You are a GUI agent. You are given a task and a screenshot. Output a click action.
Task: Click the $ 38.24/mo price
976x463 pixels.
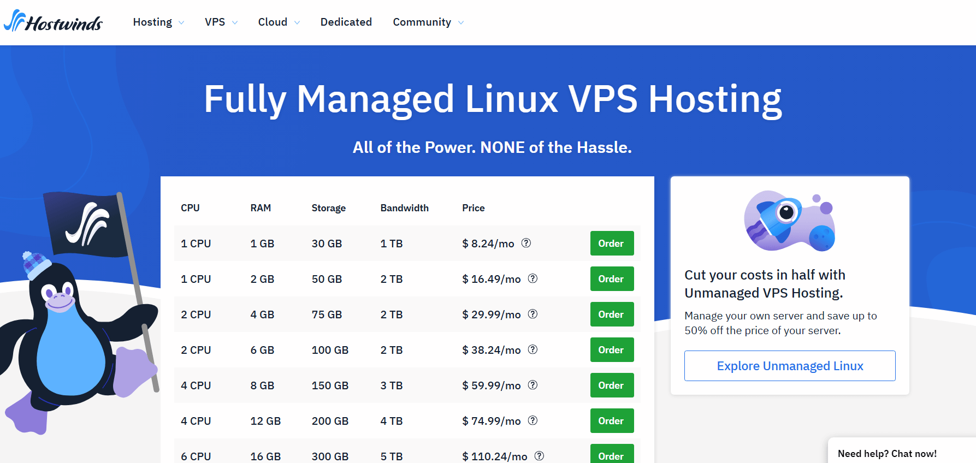coord(492,350)
